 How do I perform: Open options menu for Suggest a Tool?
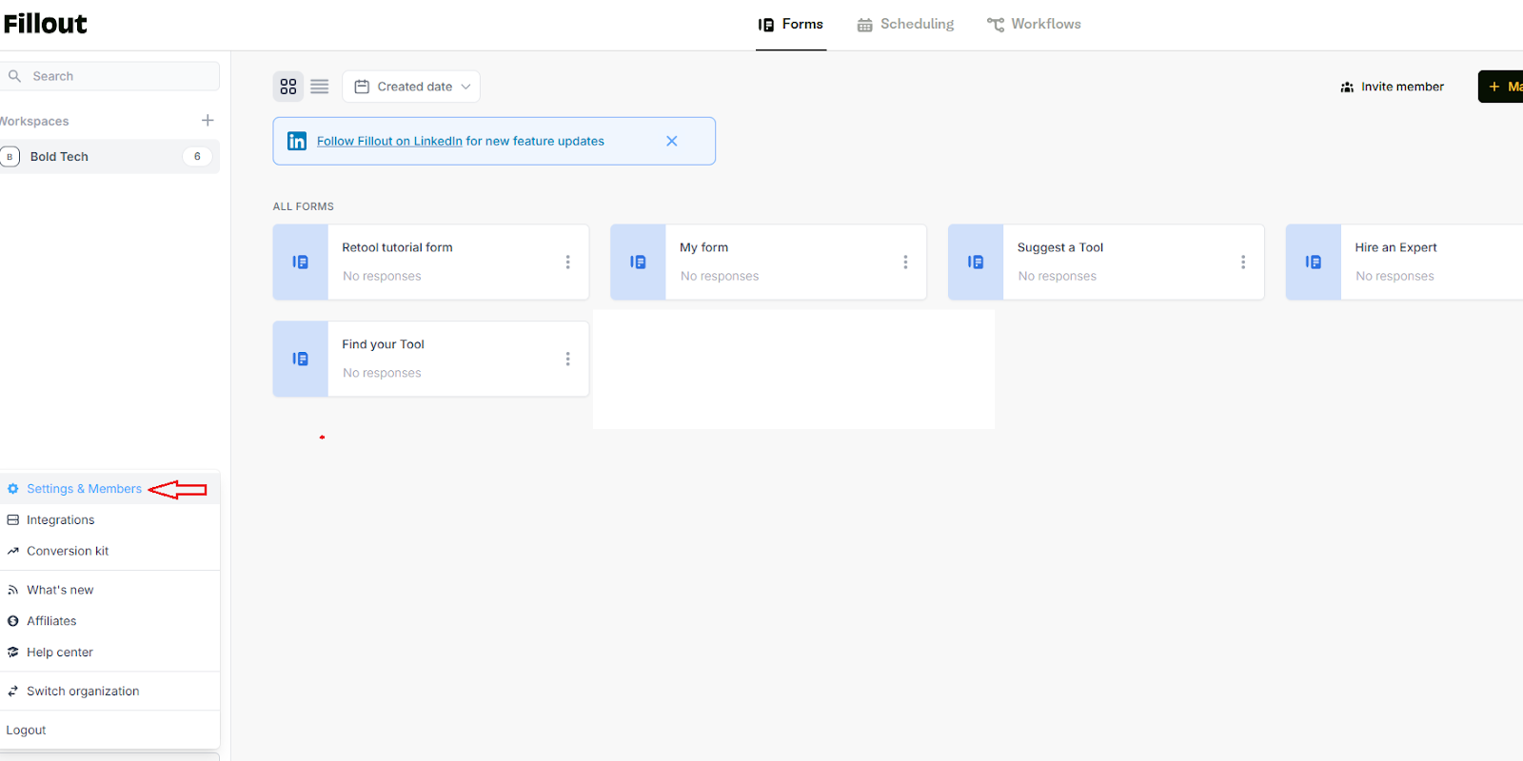click(1243, 263)
